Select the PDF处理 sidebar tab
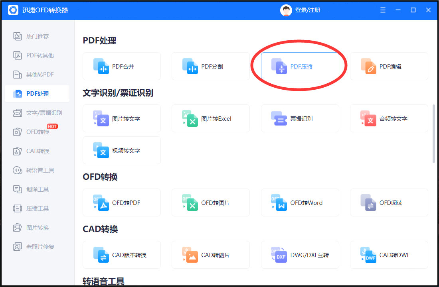The width and height of the screenshot is (439, 287). tap(37, 94)
